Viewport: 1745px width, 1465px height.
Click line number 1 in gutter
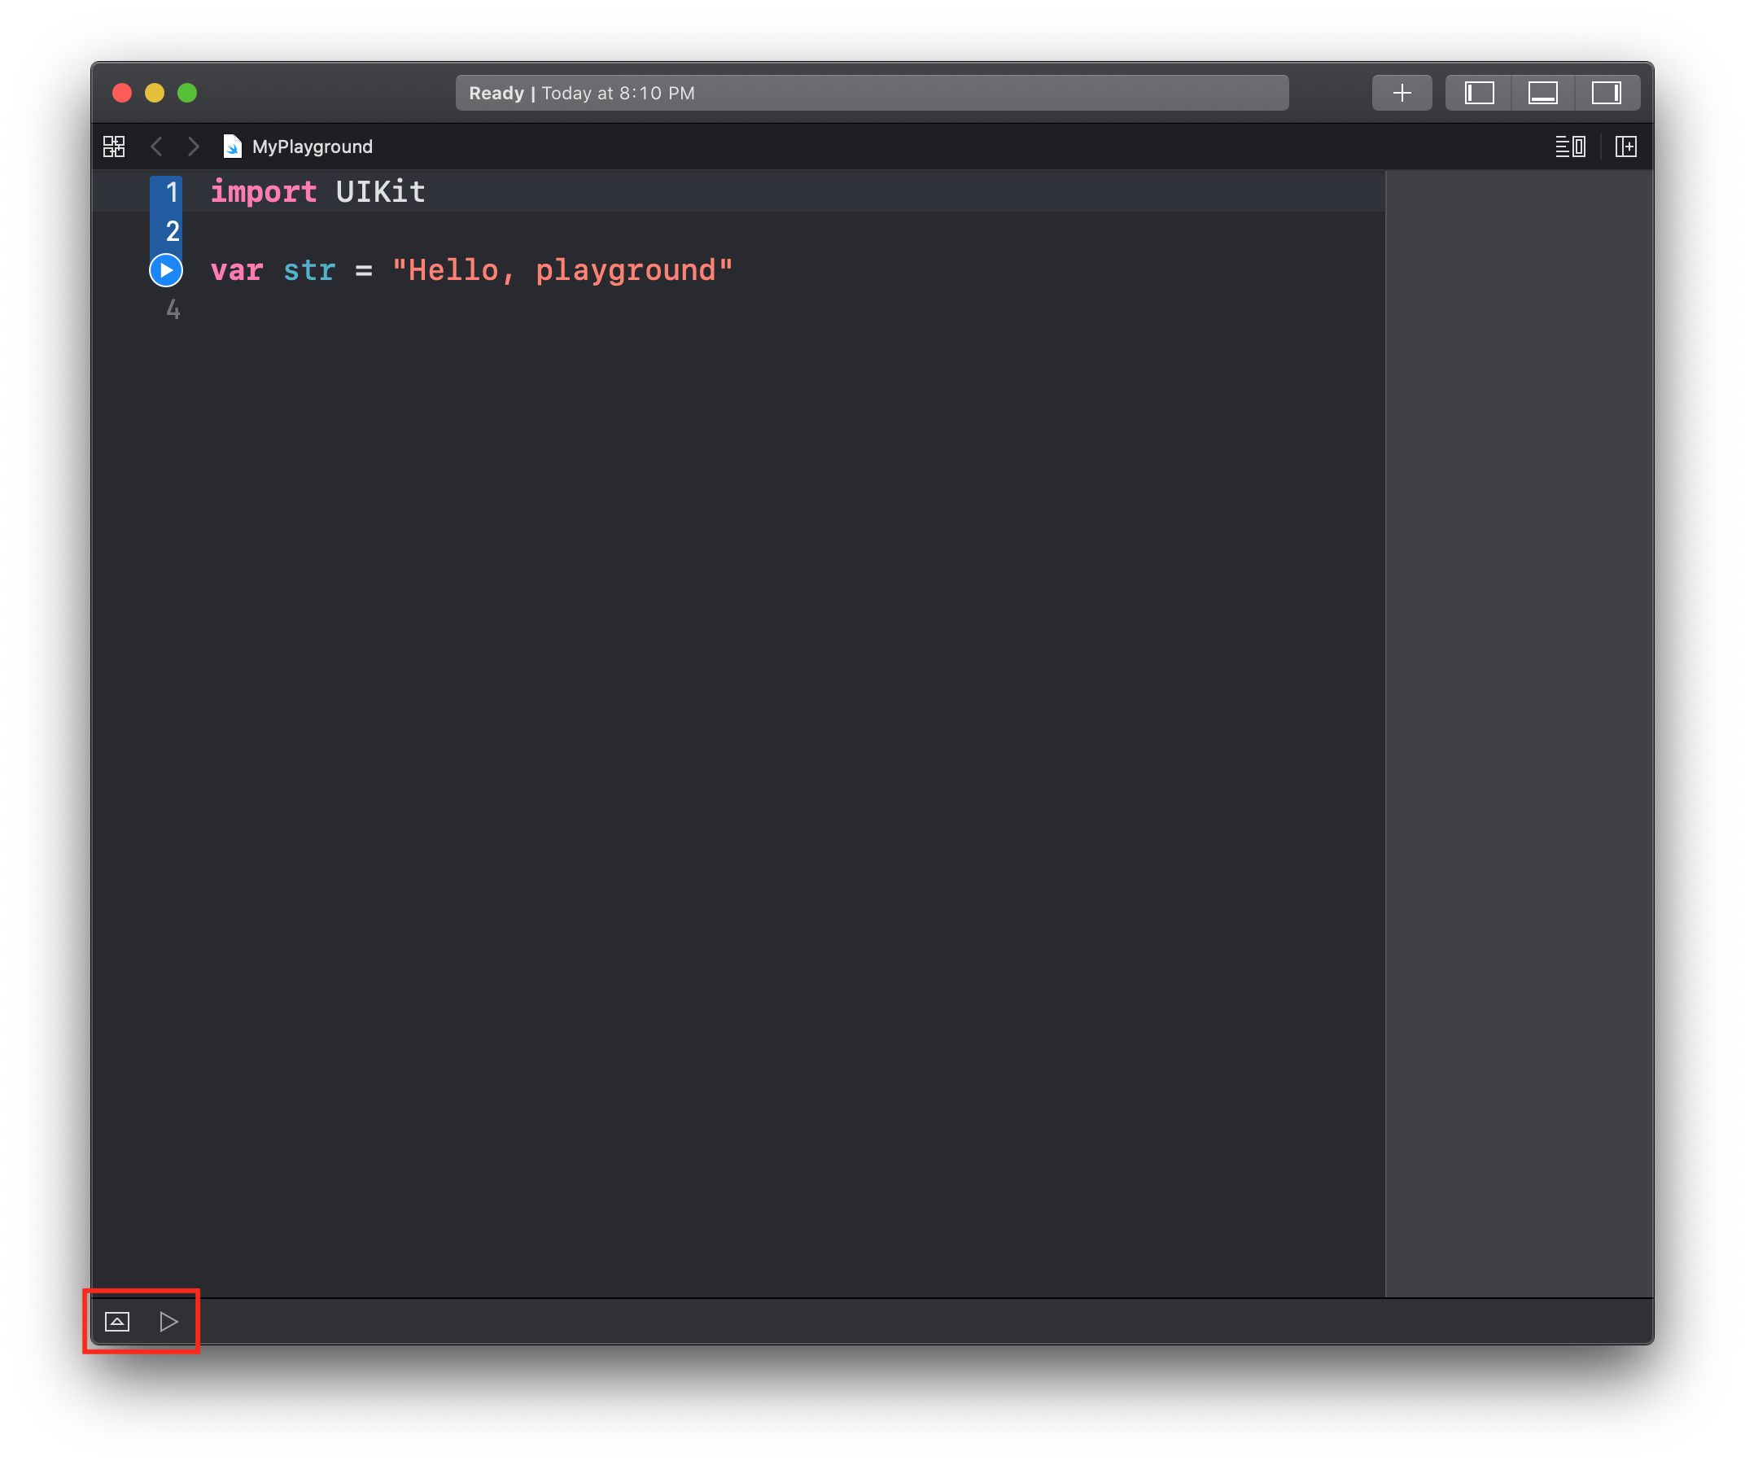172,192
